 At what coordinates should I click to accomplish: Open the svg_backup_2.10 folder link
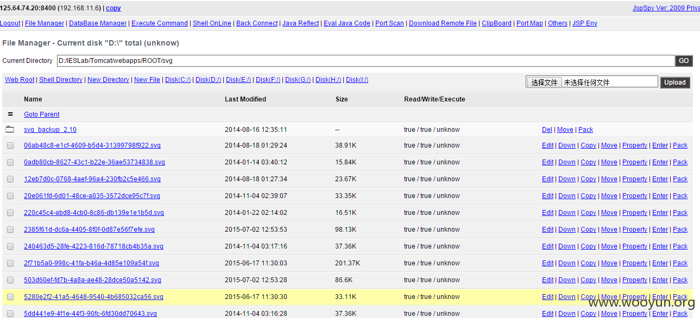tap(50, 130)
